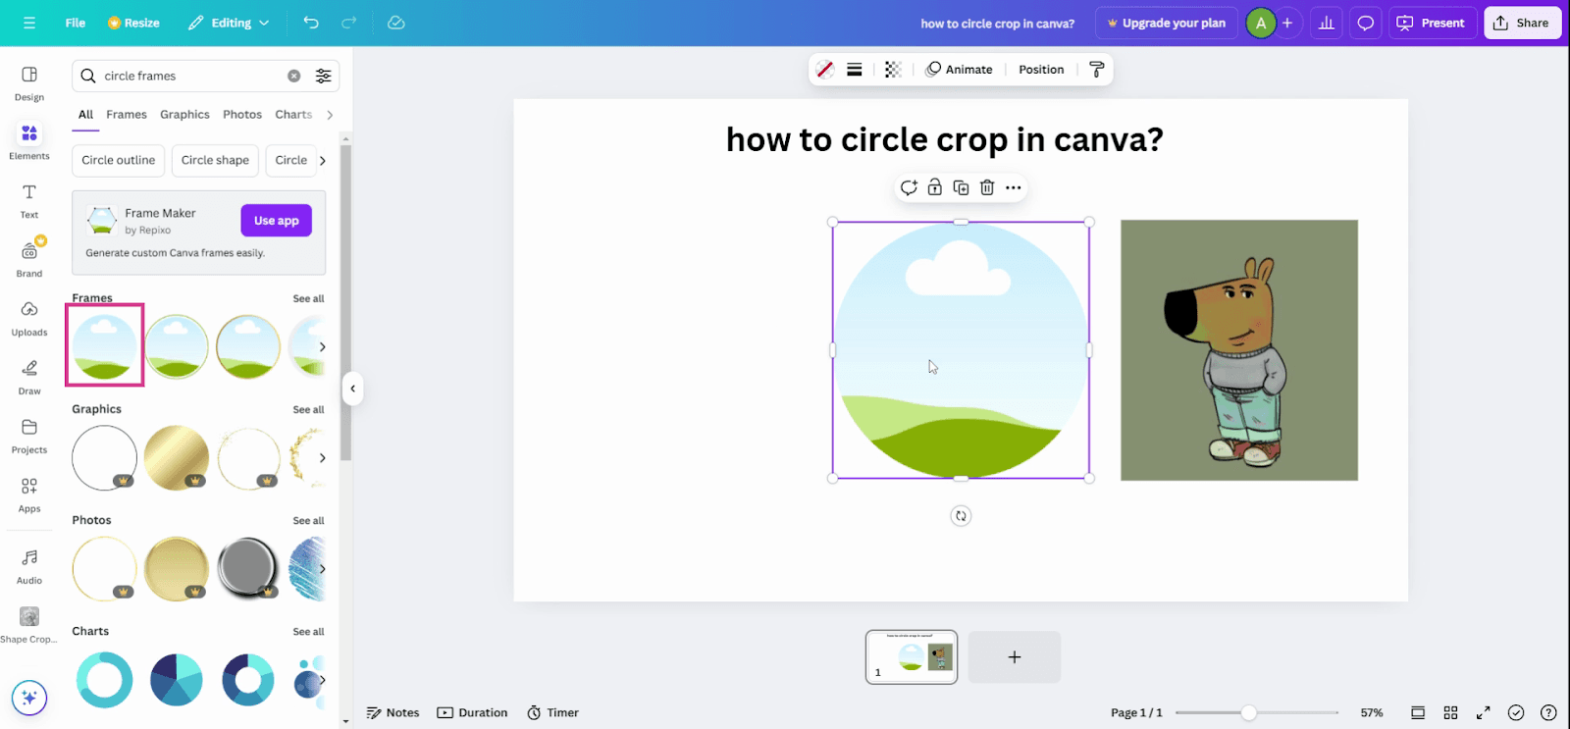Click the Resize menu button
The width and height of the screenshot is (1570, 729).
tap(133, 23)
